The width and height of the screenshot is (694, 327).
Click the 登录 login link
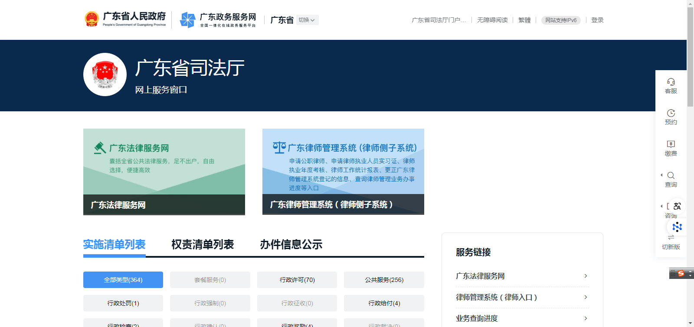pos(597,20)
